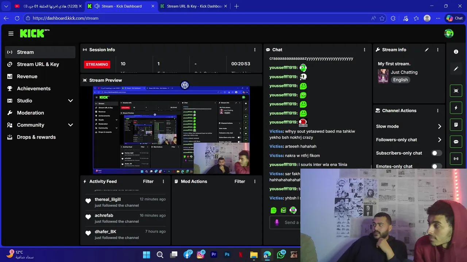The width and height of the screenshot is (467, 262).
Task: Open the hamburger menu beside Kick logo
Action: click(11, 33)
